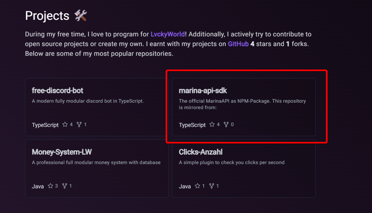Click star icon on free-discord-bot card
372x213 pixels.
pos(65,124)
